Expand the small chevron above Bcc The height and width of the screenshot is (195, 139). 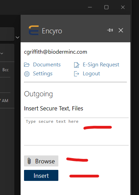[2, 53]
